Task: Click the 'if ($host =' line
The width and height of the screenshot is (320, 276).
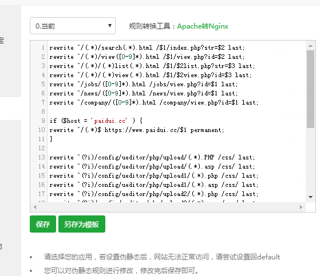Action: (96, 121)
